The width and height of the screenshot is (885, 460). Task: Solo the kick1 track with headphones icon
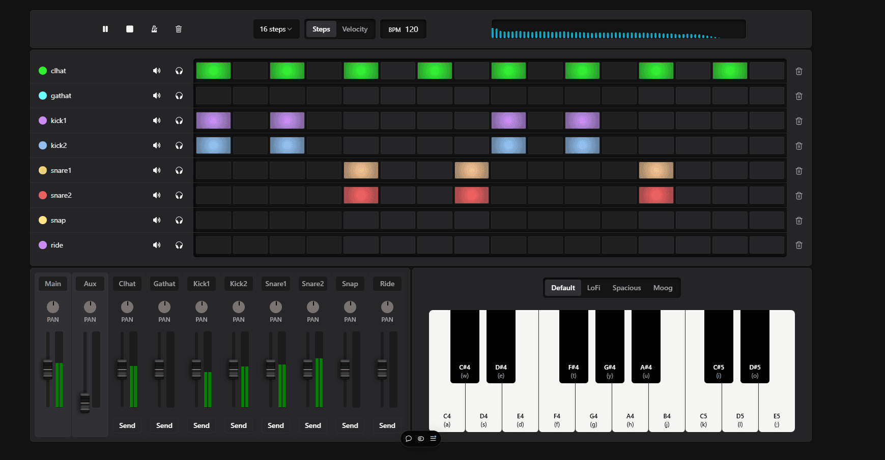[179, 120]
